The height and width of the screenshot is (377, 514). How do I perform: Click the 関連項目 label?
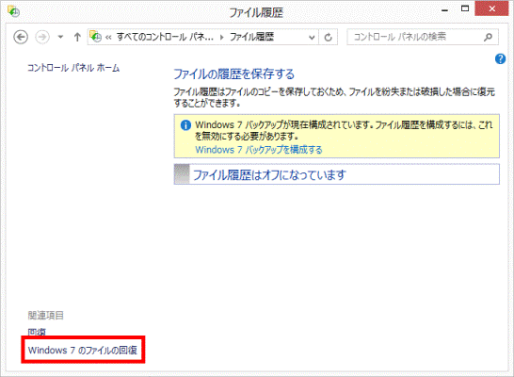pyautogui.click(x=45, y=316)
